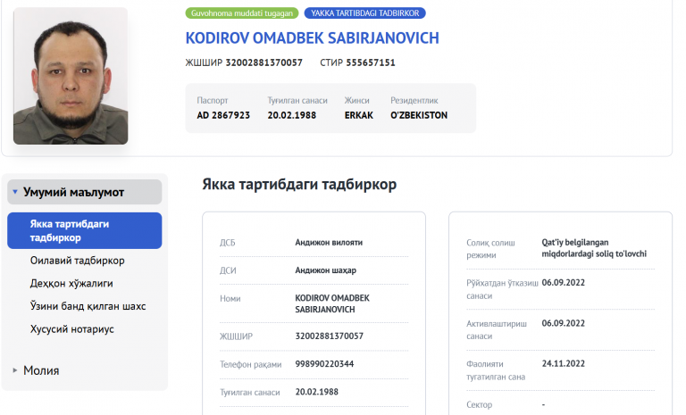
Task: Click the name KODIROV OMADBEK SABIRJANOVICH heading
Action: [312, 38]
